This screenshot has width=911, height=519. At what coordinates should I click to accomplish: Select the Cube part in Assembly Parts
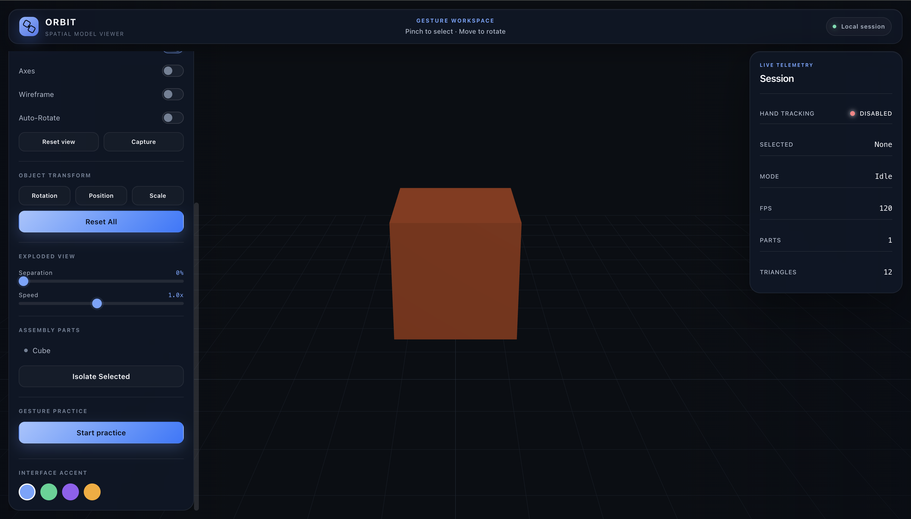tap(101, 351)
